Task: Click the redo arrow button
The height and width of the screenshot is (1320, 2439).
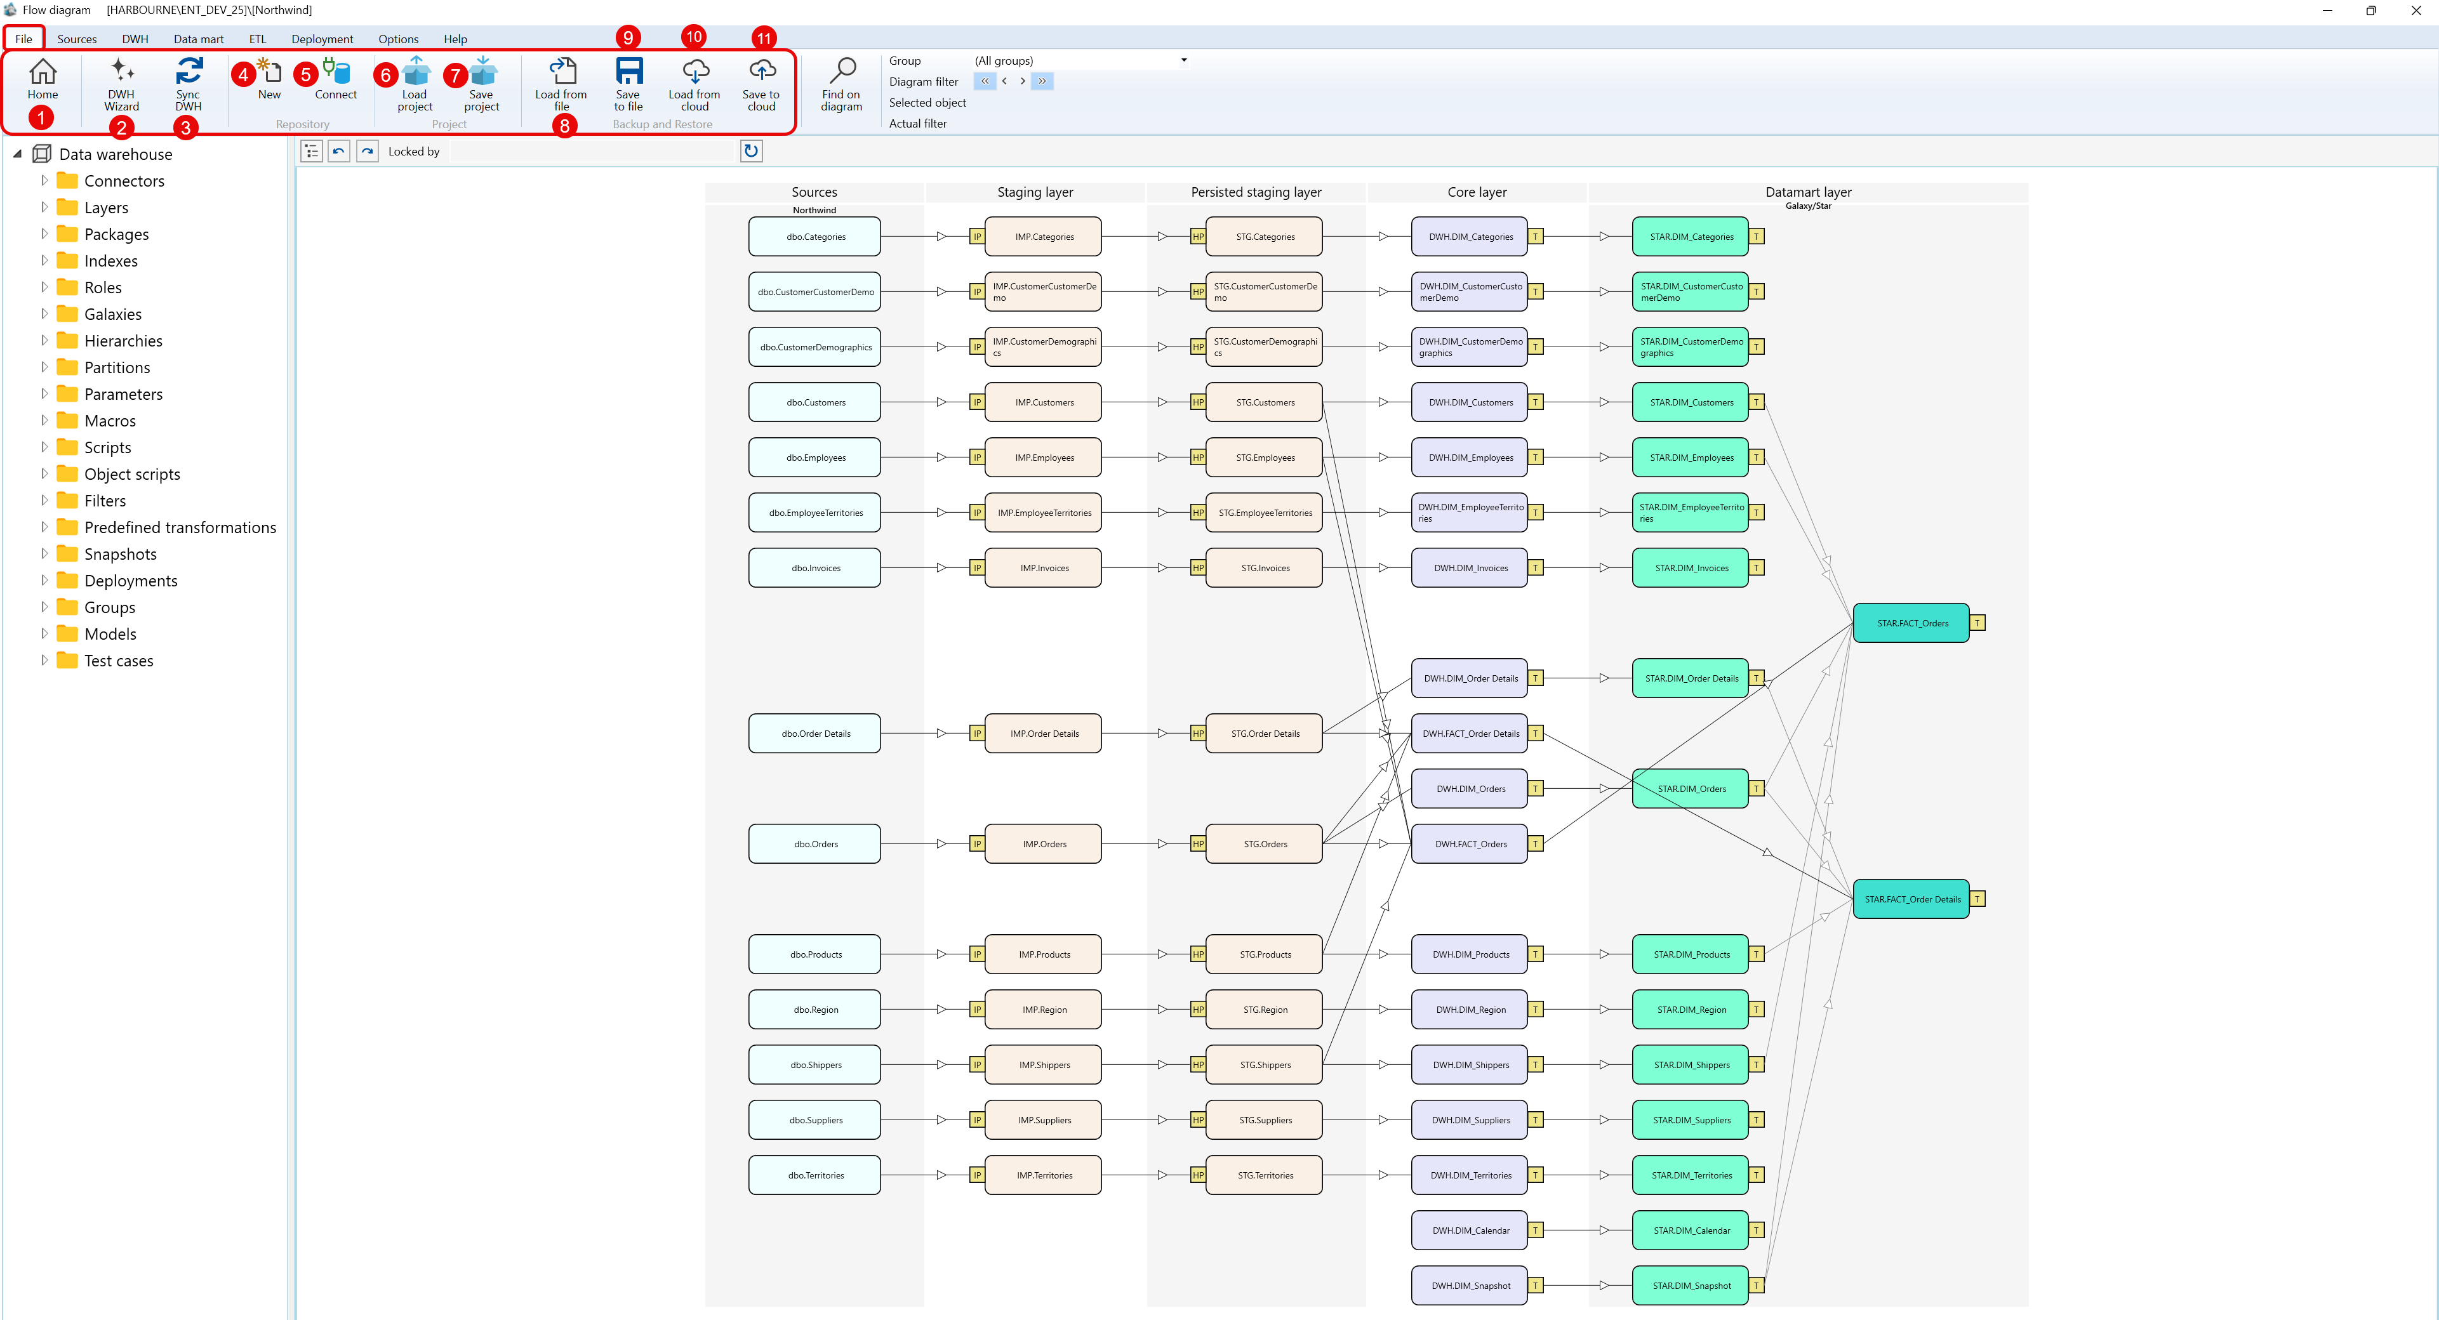Action: pyautogui.click(x=368, y=150)
